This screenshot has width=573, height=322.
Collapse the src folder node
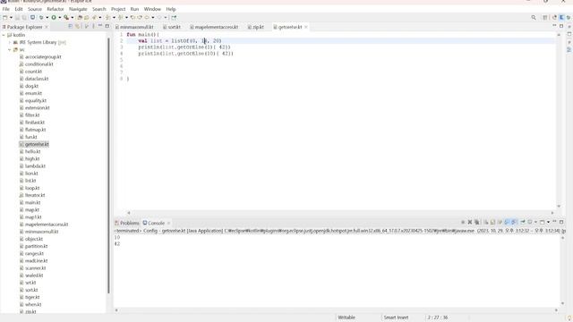point(10,50)
